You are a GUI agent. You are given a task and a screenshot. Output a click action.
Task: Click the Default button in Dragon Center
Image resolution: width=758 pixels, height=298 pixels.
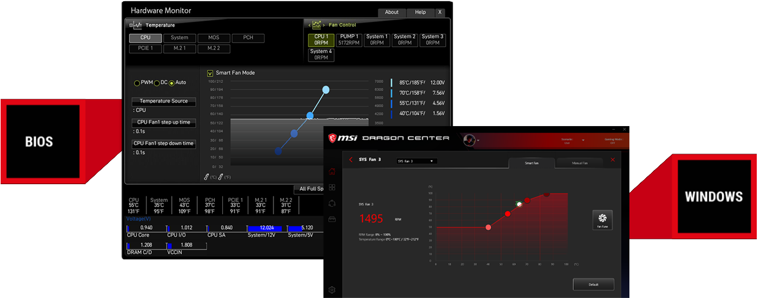(x=593, y=285)
